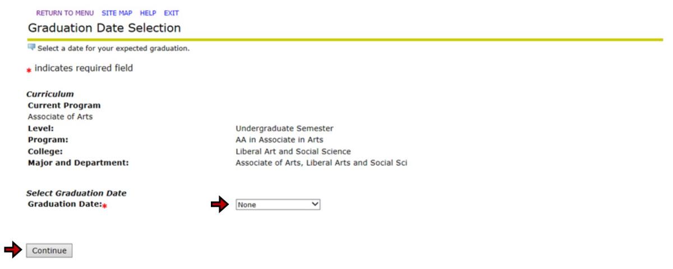Image resolution: width=673 pixels, height=269 pixels.
Task: Select the Curriculum section heading
Action: (x=50, y=94)
